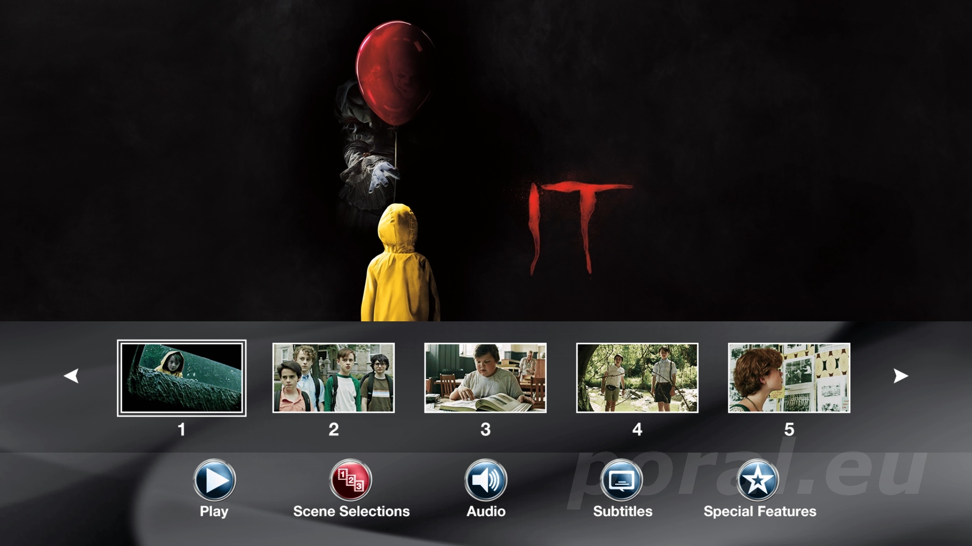Screen dimensions: 972x546
Task: Select the "Audio" menu label
Action: coord(486,511)
